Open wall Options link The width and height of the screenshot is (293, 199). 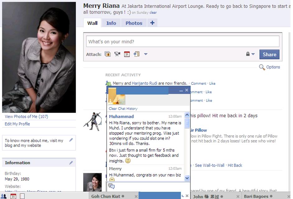pyautogui.click(x=273, y=67)
